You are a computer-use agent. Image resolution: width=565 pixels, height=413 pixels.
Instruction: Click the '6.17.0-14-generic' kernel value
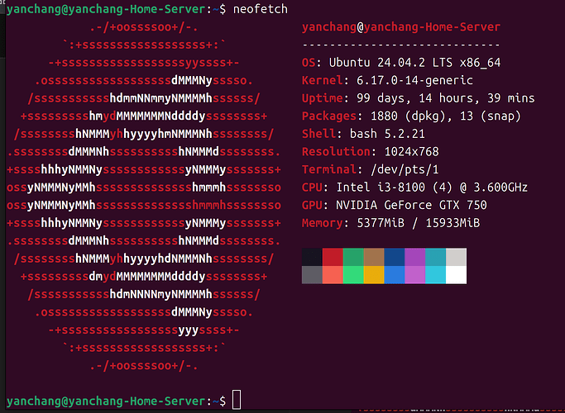click(414, 80)
